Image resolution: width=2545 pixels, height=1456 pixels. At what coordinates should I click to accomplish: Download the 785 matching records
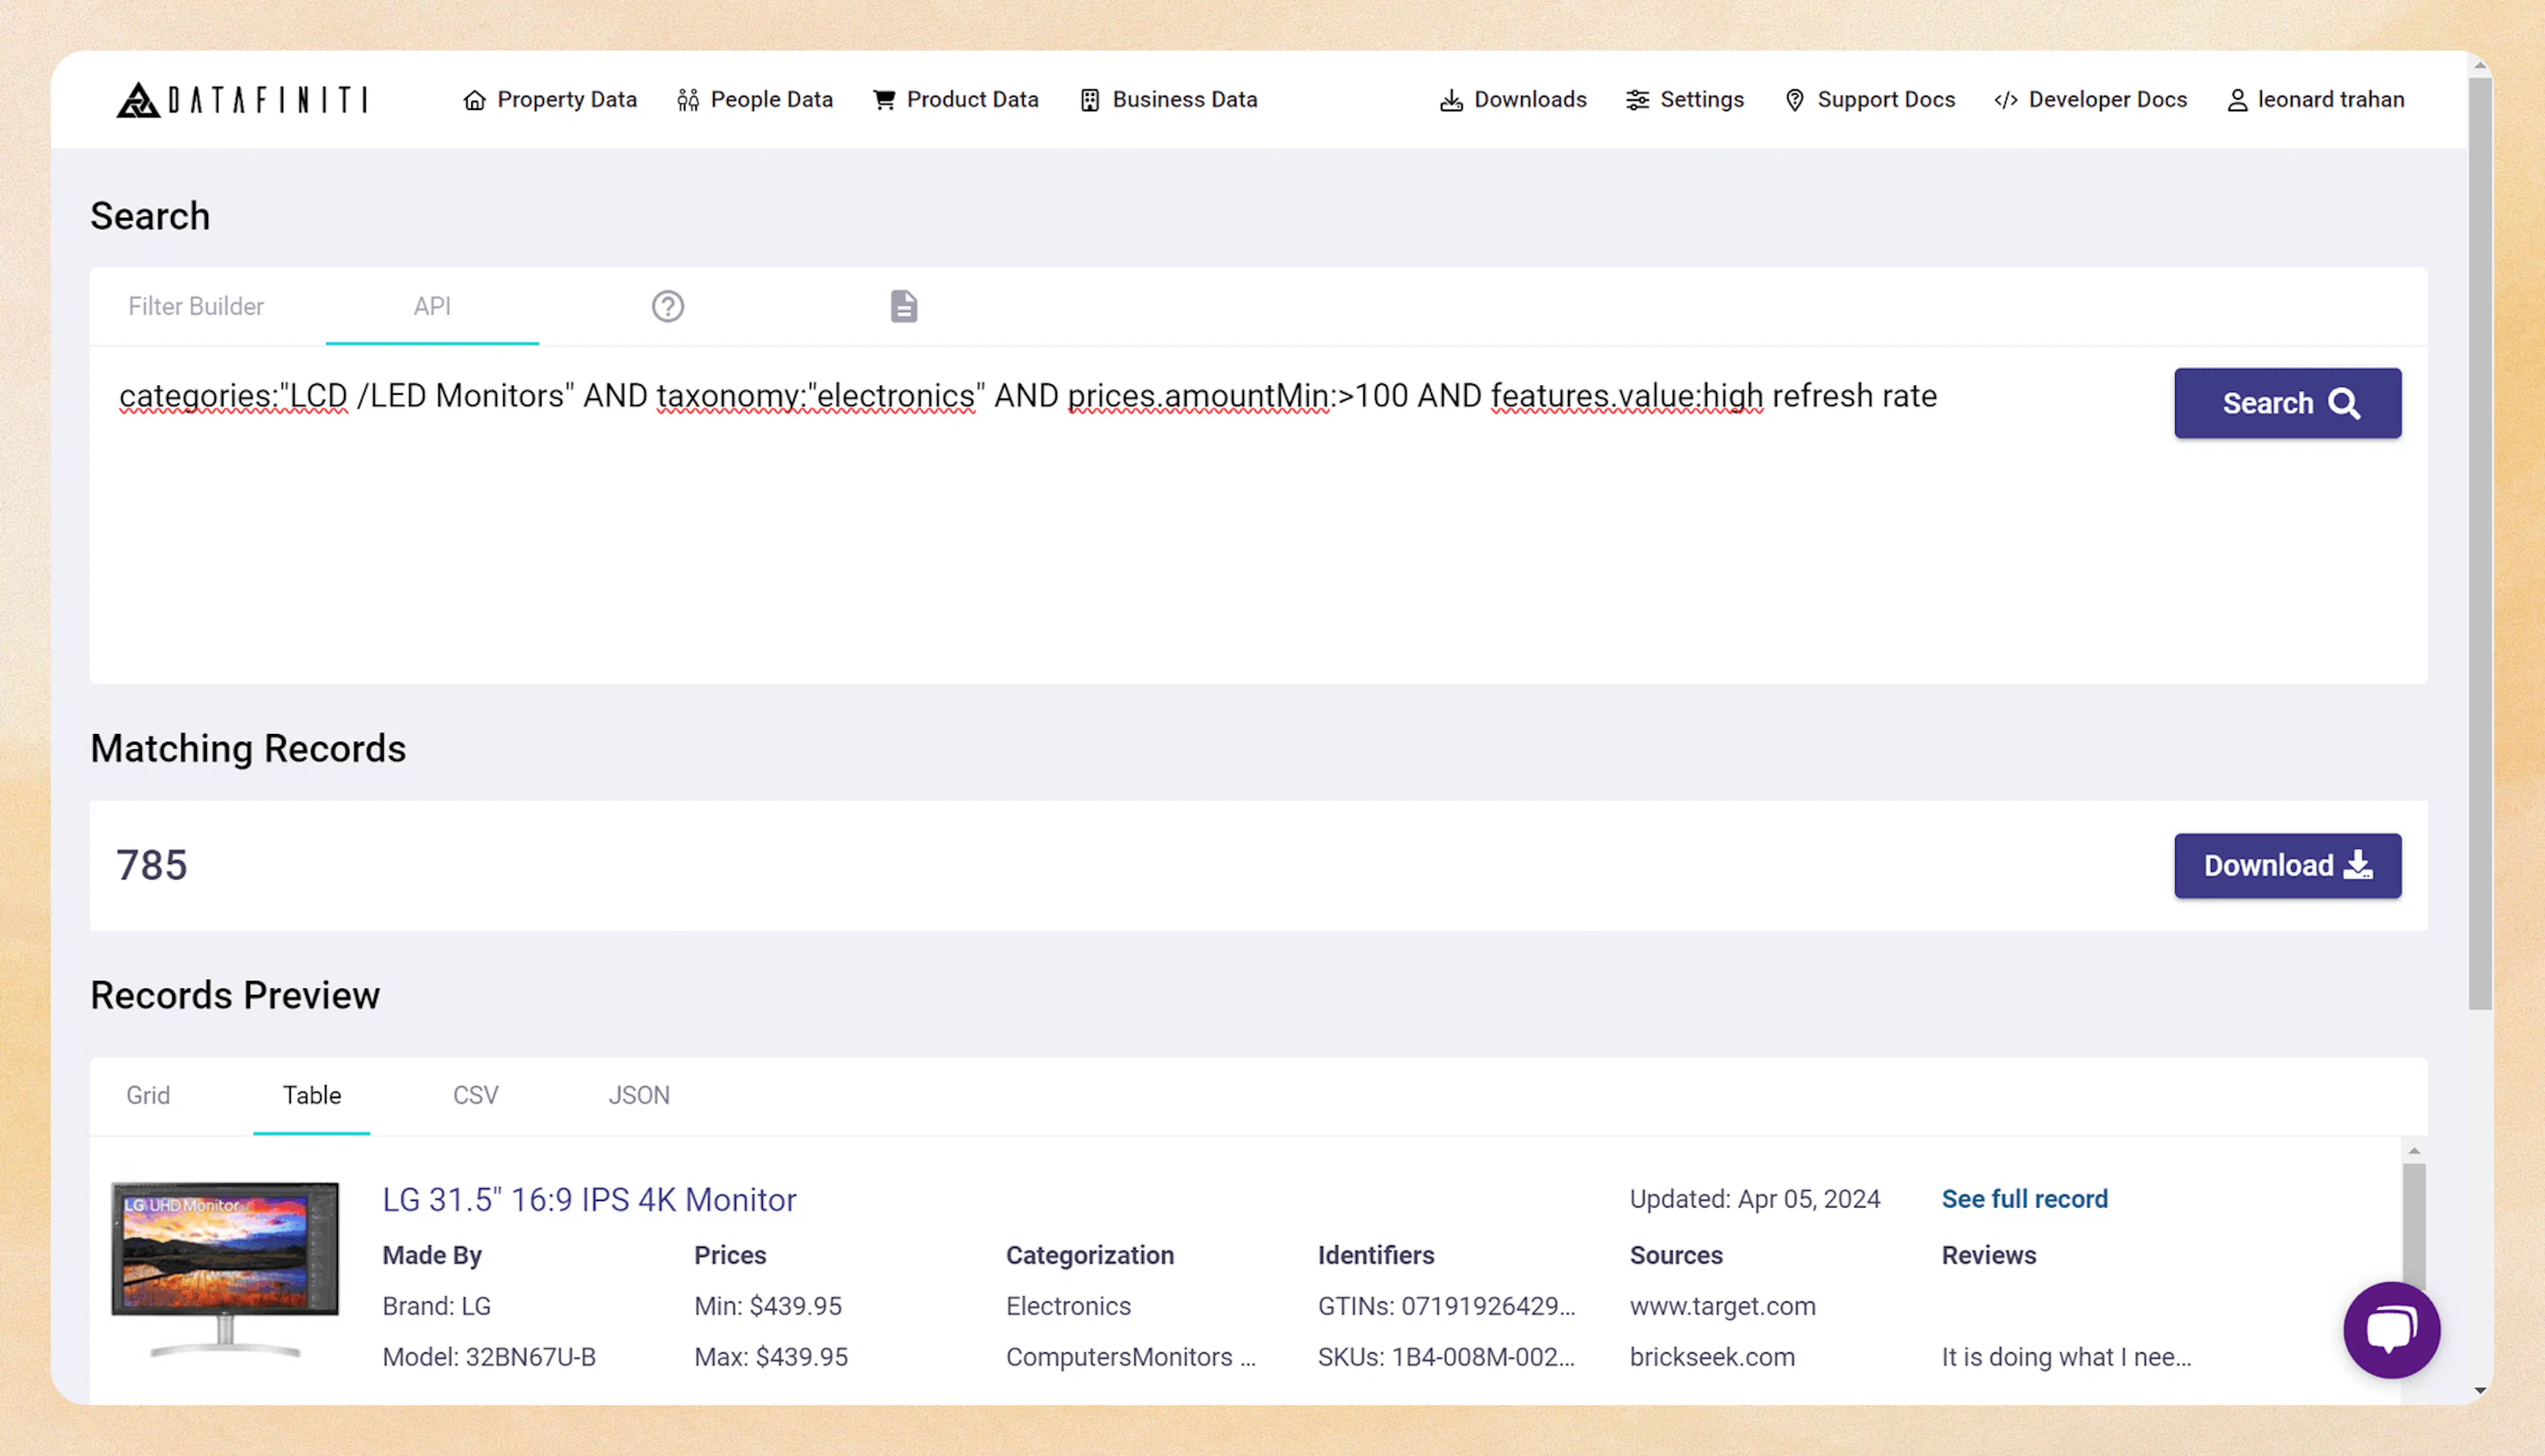click(2288, 865)
